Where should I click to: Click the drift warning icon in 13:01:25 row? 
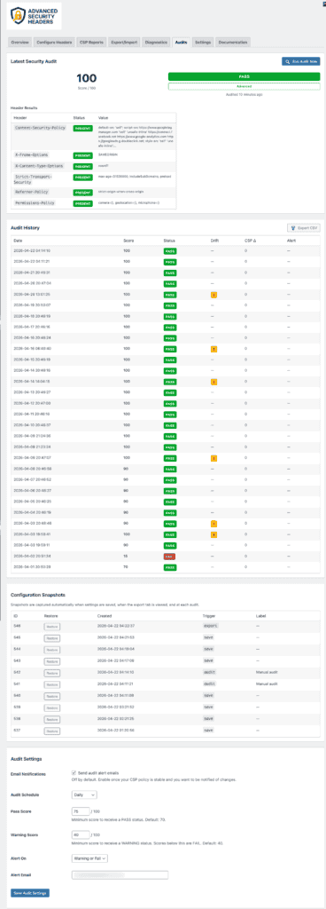[213, 295]
